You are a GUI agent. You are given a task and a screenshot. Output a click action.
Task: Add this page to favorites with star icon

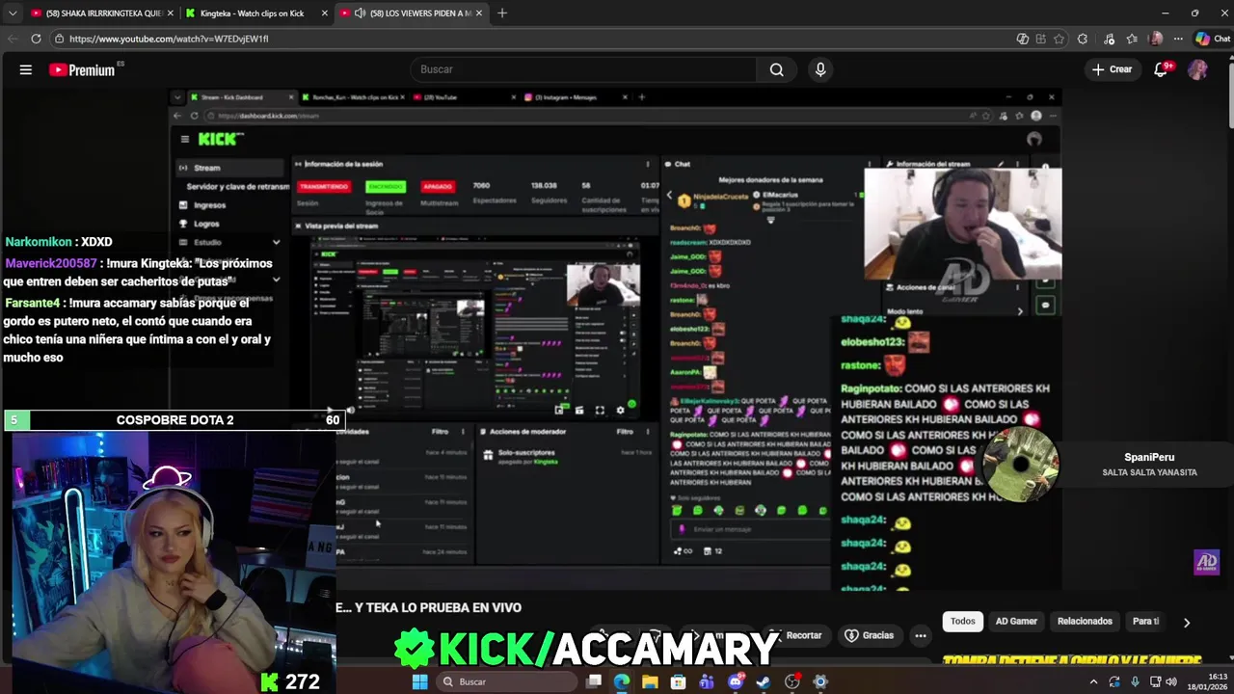(x=1059, y=39)
